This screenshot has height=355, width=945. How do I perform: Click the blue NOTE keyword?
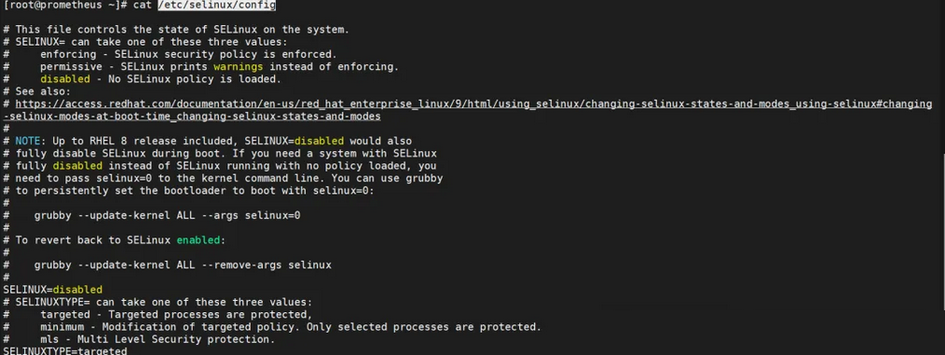pos(28,141)
